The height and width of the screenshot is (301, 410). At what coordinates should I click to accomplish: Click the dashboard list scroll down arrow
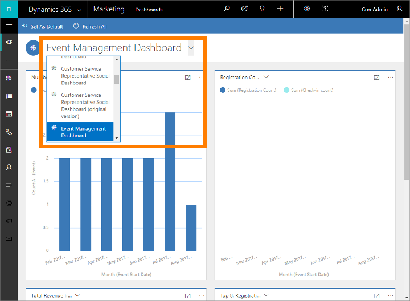[117, 138]
